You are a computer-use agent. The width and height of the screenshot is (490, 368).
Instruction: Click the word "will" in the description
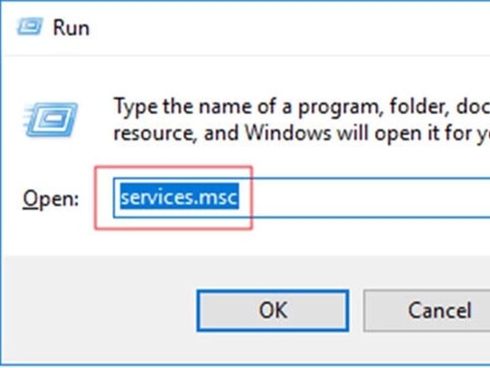click(x=353, y=132)
